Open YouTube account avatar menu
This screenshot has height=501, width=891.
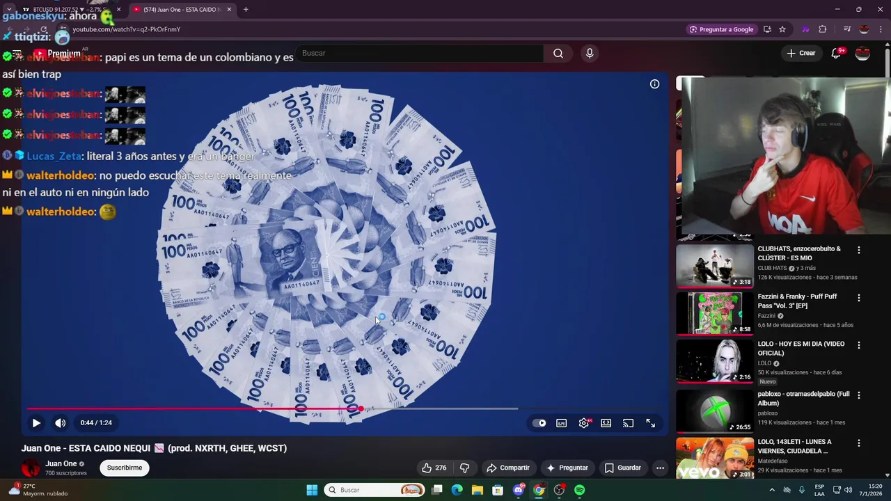point(862,53)
